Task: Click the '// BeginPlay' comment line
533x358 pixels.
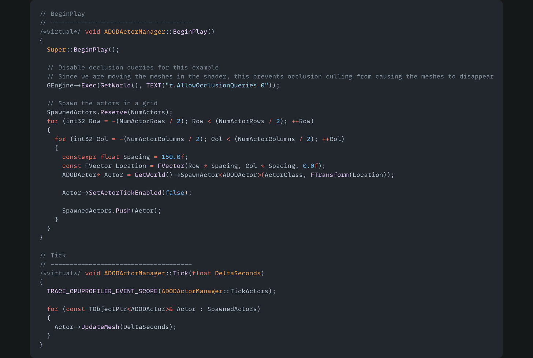Action: pos(62,14)
